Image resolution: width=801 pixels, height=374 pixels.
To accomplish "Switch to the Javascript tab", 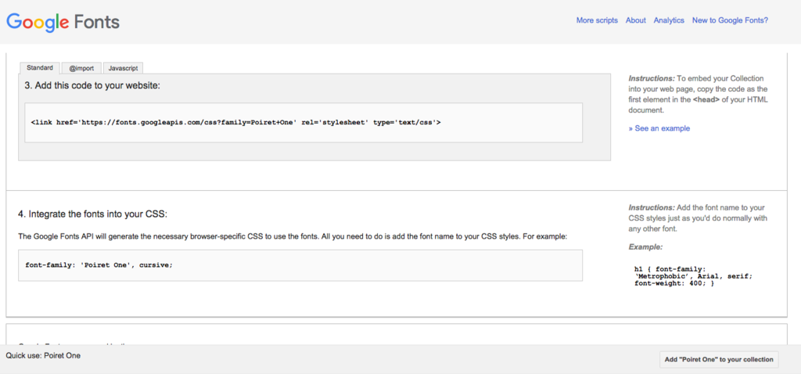I will 124,68.
